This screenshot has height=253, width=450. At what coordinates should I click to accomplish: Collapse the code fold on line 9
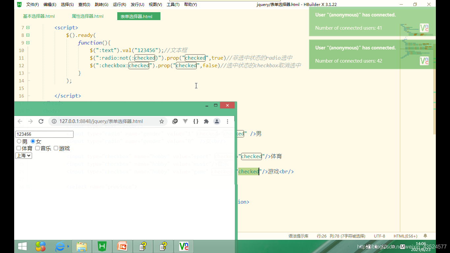tap(28, 43)
